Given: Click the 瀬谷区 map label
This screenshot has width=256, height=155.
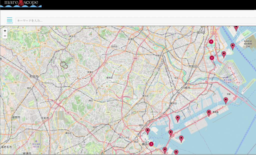Looking at the screenshot, I should pos(68,133).
